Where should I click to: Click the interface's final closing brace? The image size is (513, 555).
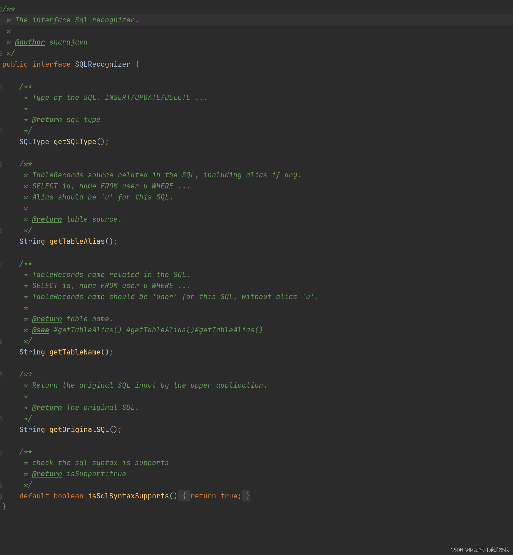pos(4,507)
